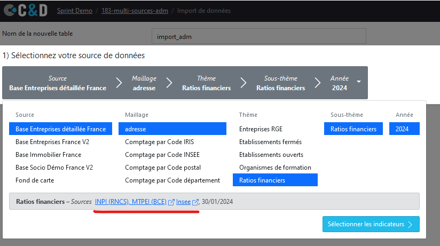Follow the INPI (RNCS), MTPEI (BCE) source link
Image resolution: width=440 pixels, height=246 pixels.
130,201
